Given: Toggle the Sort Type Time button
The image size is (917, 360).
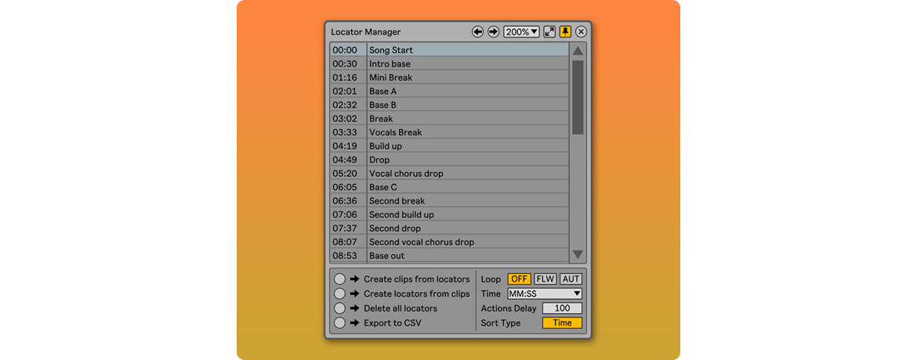Looking at the screenshot, I should pyautogui.click(x=562, y=322).
